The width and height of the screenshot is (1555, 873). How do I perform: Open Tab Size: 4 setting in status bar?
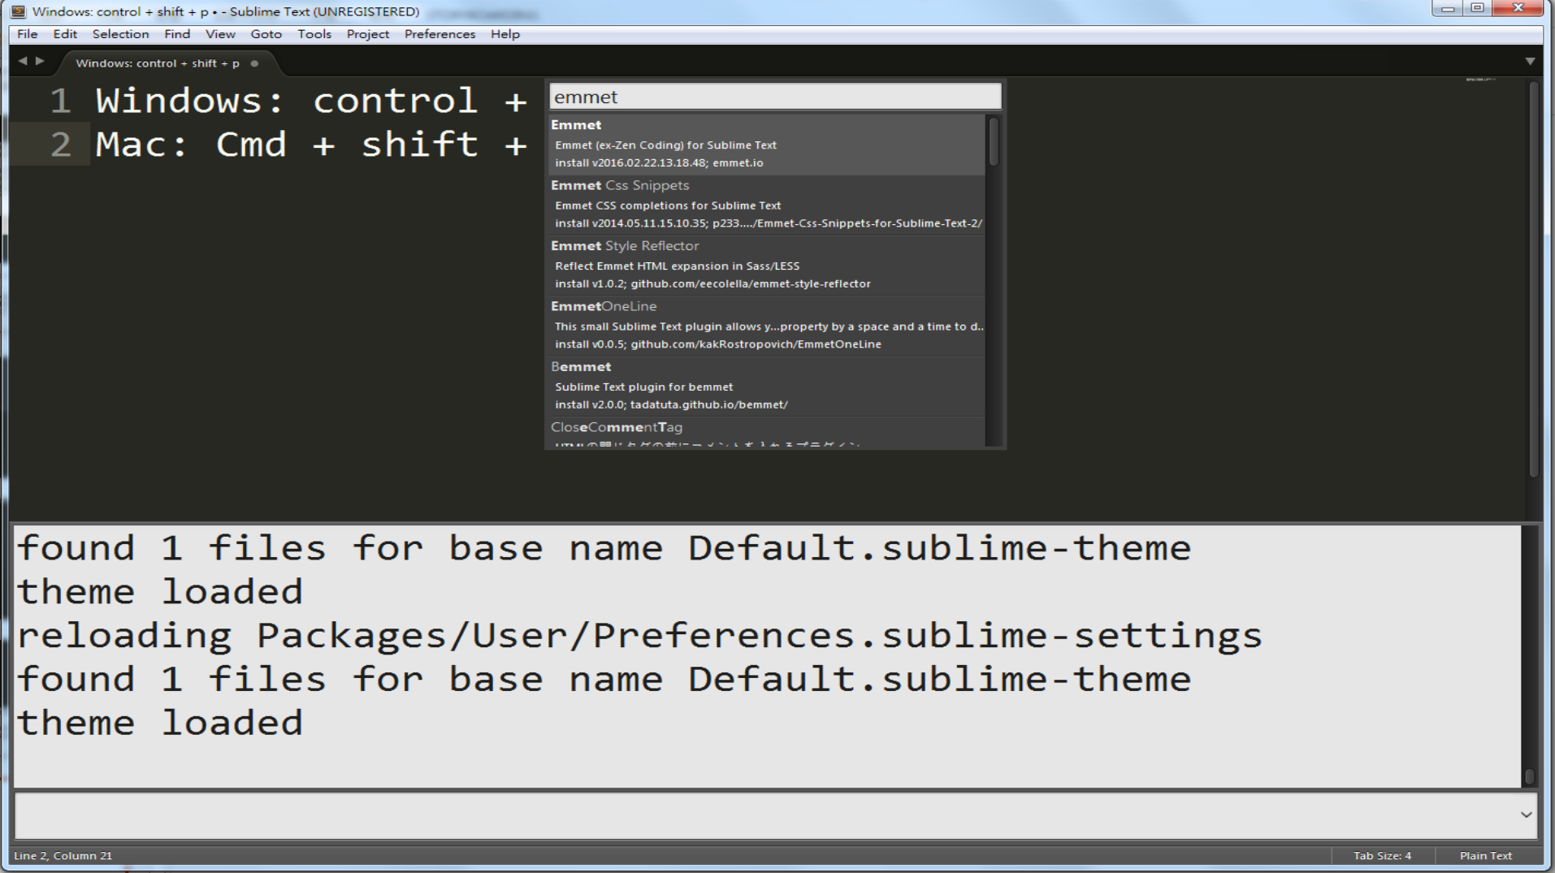(1382, 855)
